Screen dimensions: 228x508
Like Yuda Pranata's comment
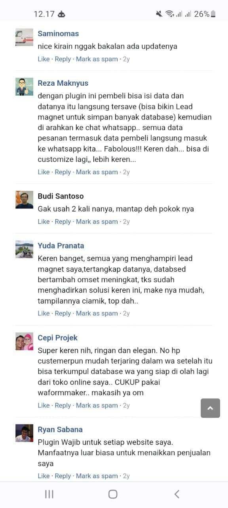tap(44, 314)
